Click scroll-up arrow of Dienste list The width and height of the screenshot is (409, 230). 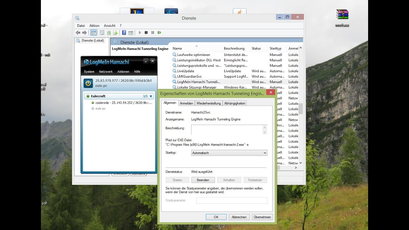300,48
